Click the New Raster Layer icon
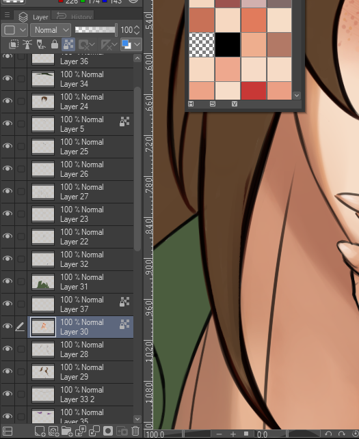The width and height of the screenshot is (359, 439). point(40,431)
